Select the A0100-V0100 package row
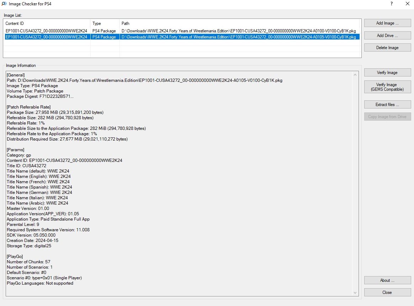This screenshot has height=306, width=414. point(182,31)
